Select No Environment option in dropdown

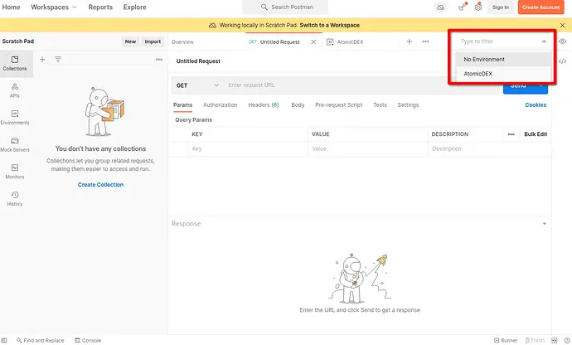coord(484,60)
